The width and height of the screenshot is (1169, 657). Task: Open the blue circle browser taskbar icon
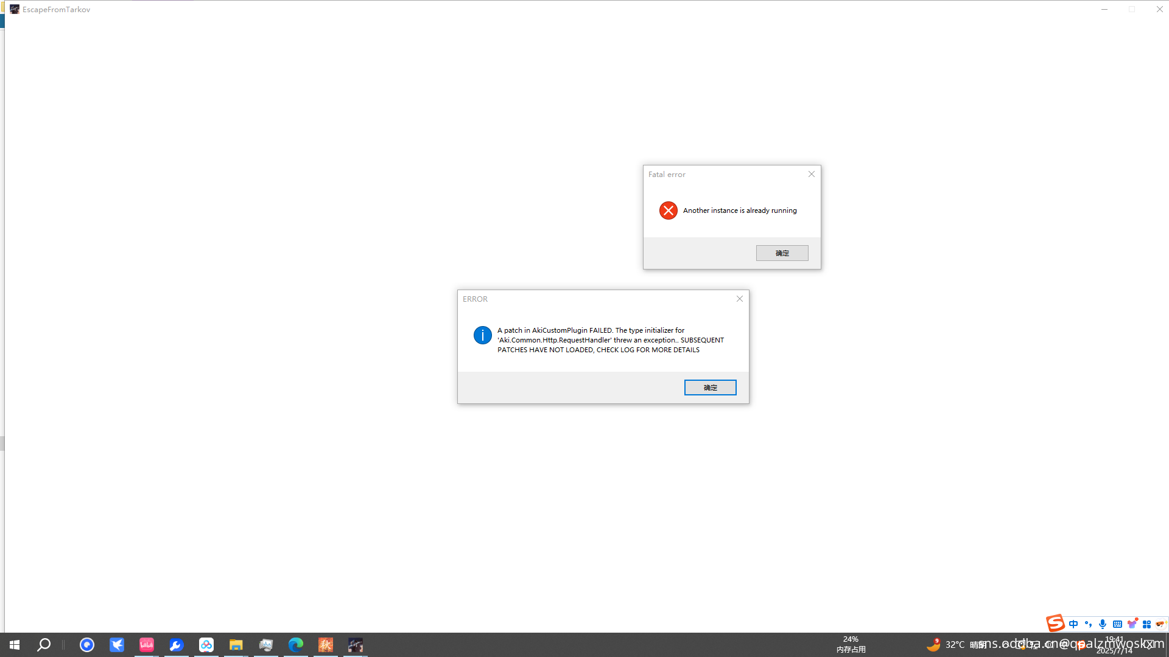click(87, 645)
